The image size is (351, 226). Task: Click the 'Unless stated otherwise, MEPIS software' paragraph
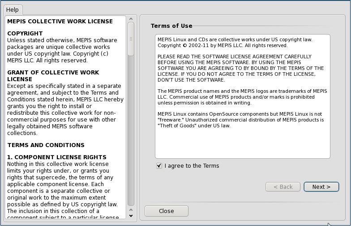click(62, 50)
